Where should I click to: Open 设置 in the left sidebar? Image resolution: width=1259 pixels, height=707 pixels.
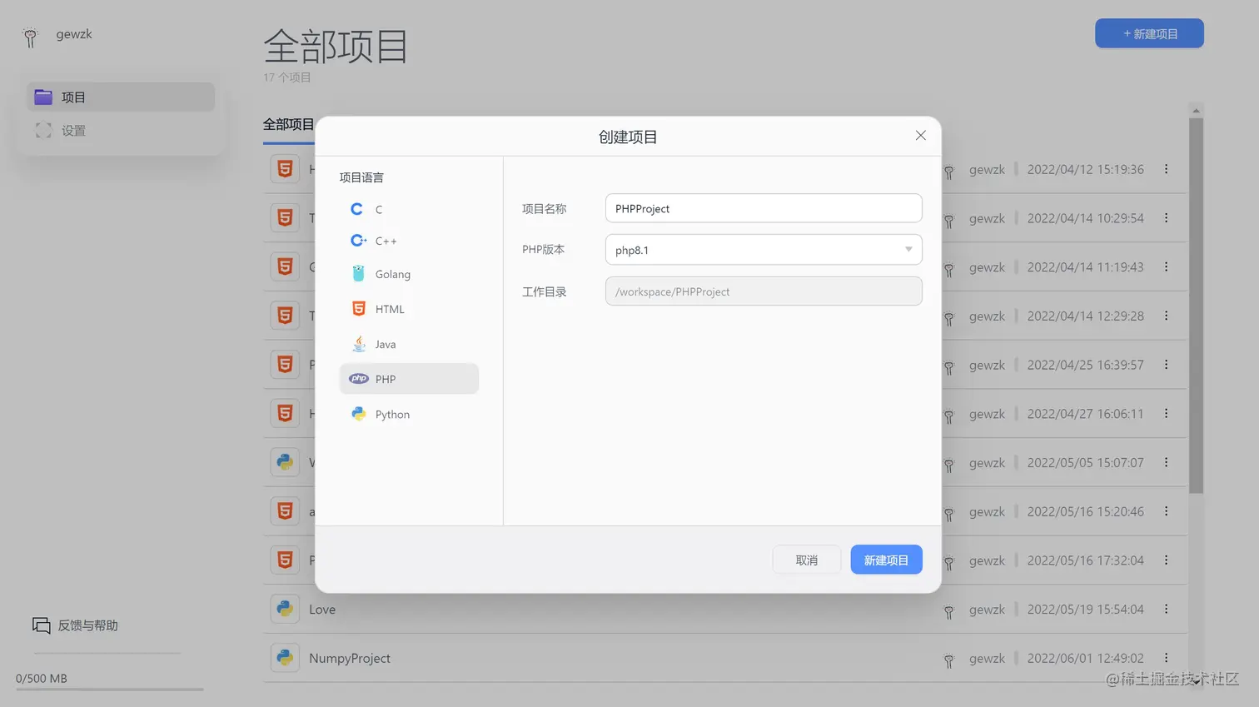point(121,131)
